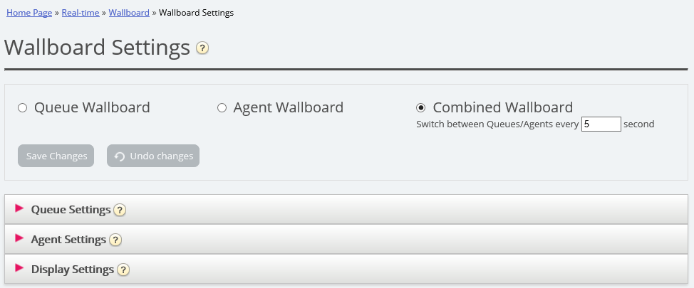694x288 pixels.
Task: Click the Display Settings section title text
Action: [73, 270]
